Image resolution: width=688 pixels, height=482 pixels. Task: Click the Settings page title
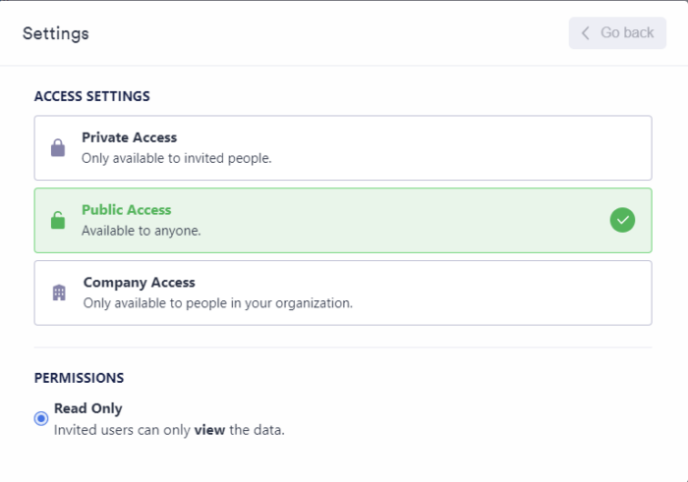(56, 33)
